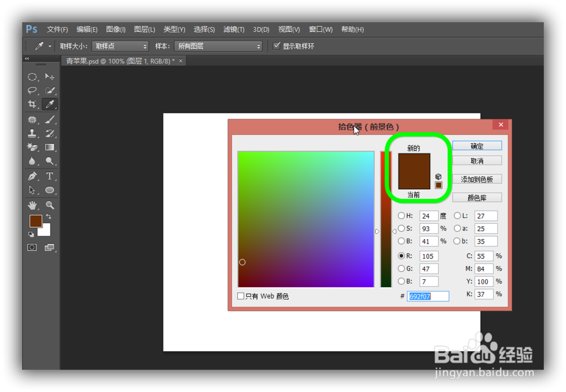Enable the 只有 Web 颜色 checkbox

pos(241,296)
